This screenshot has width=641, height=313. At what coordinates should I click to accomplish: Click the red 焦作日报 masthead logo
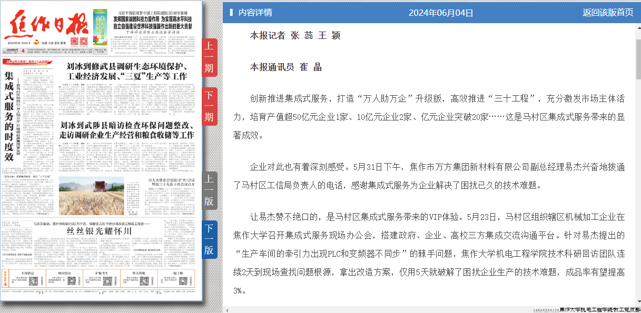(49, 24)
